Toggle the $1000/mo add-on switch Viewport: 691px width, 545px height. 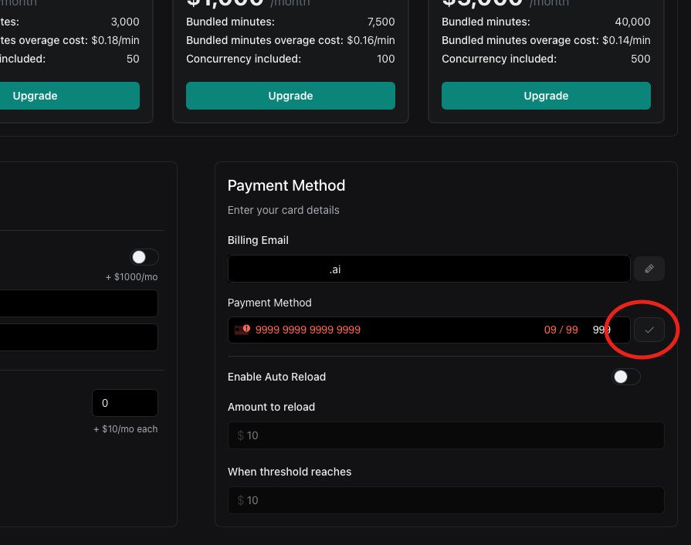(144, 256)
